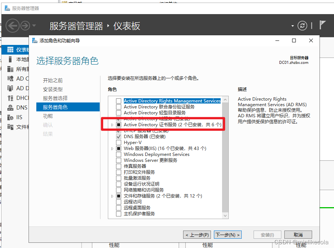This screenshot has width=334, height=248.
Task: Check Windows Deployment Services role
Action: click(118, 154)
